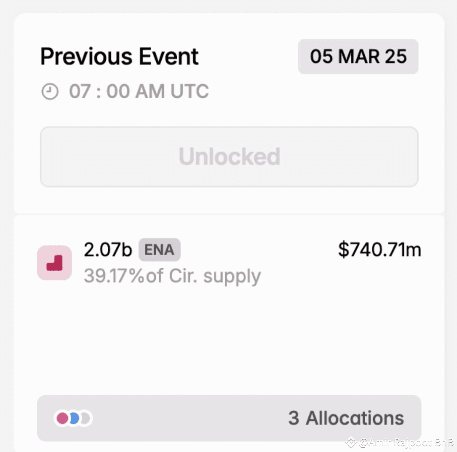Toggle the pink allocation indicator on
457x452 pixels.
tap(63, 418)
